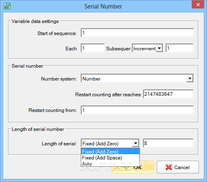Click the Start of sequence label
The height and width of the screenshot is (182, 207).
[x=57, y=33]
